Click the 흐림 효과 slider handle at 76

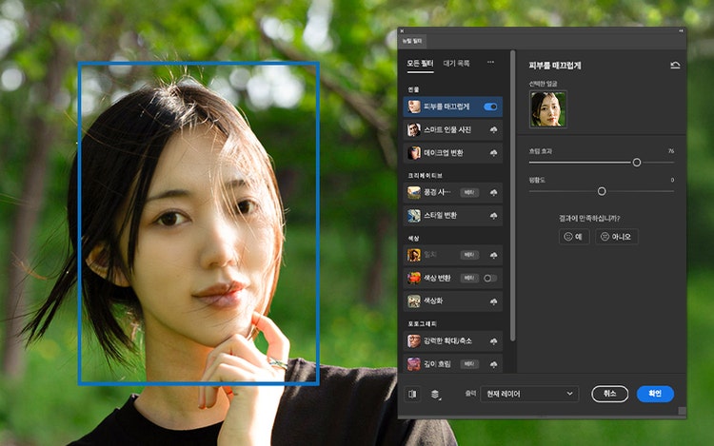click(637, 163)
